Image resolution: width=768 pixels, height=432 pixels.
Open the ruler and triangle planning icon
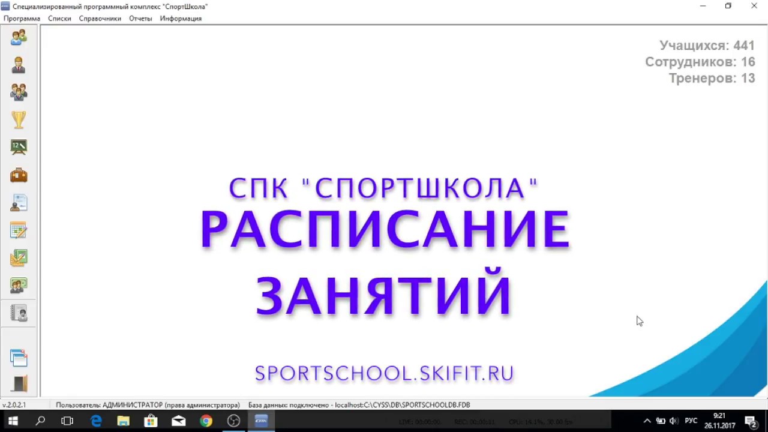tap(19, 258)
